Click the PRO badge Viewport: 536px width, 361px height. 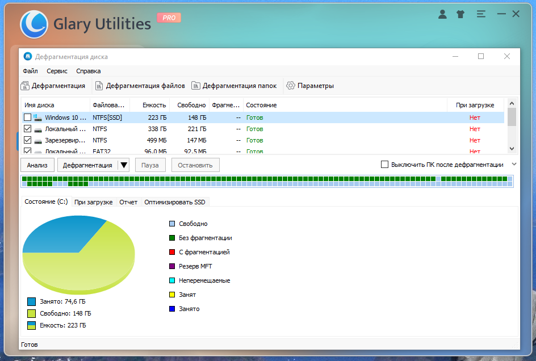tap(169, 18)
